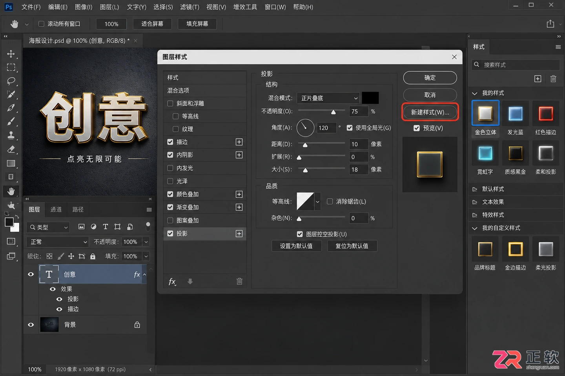Select the Brush tool in the toolbar
This screenshot has width=565, height=376.
pyautogui.click(x=11, y=121)
